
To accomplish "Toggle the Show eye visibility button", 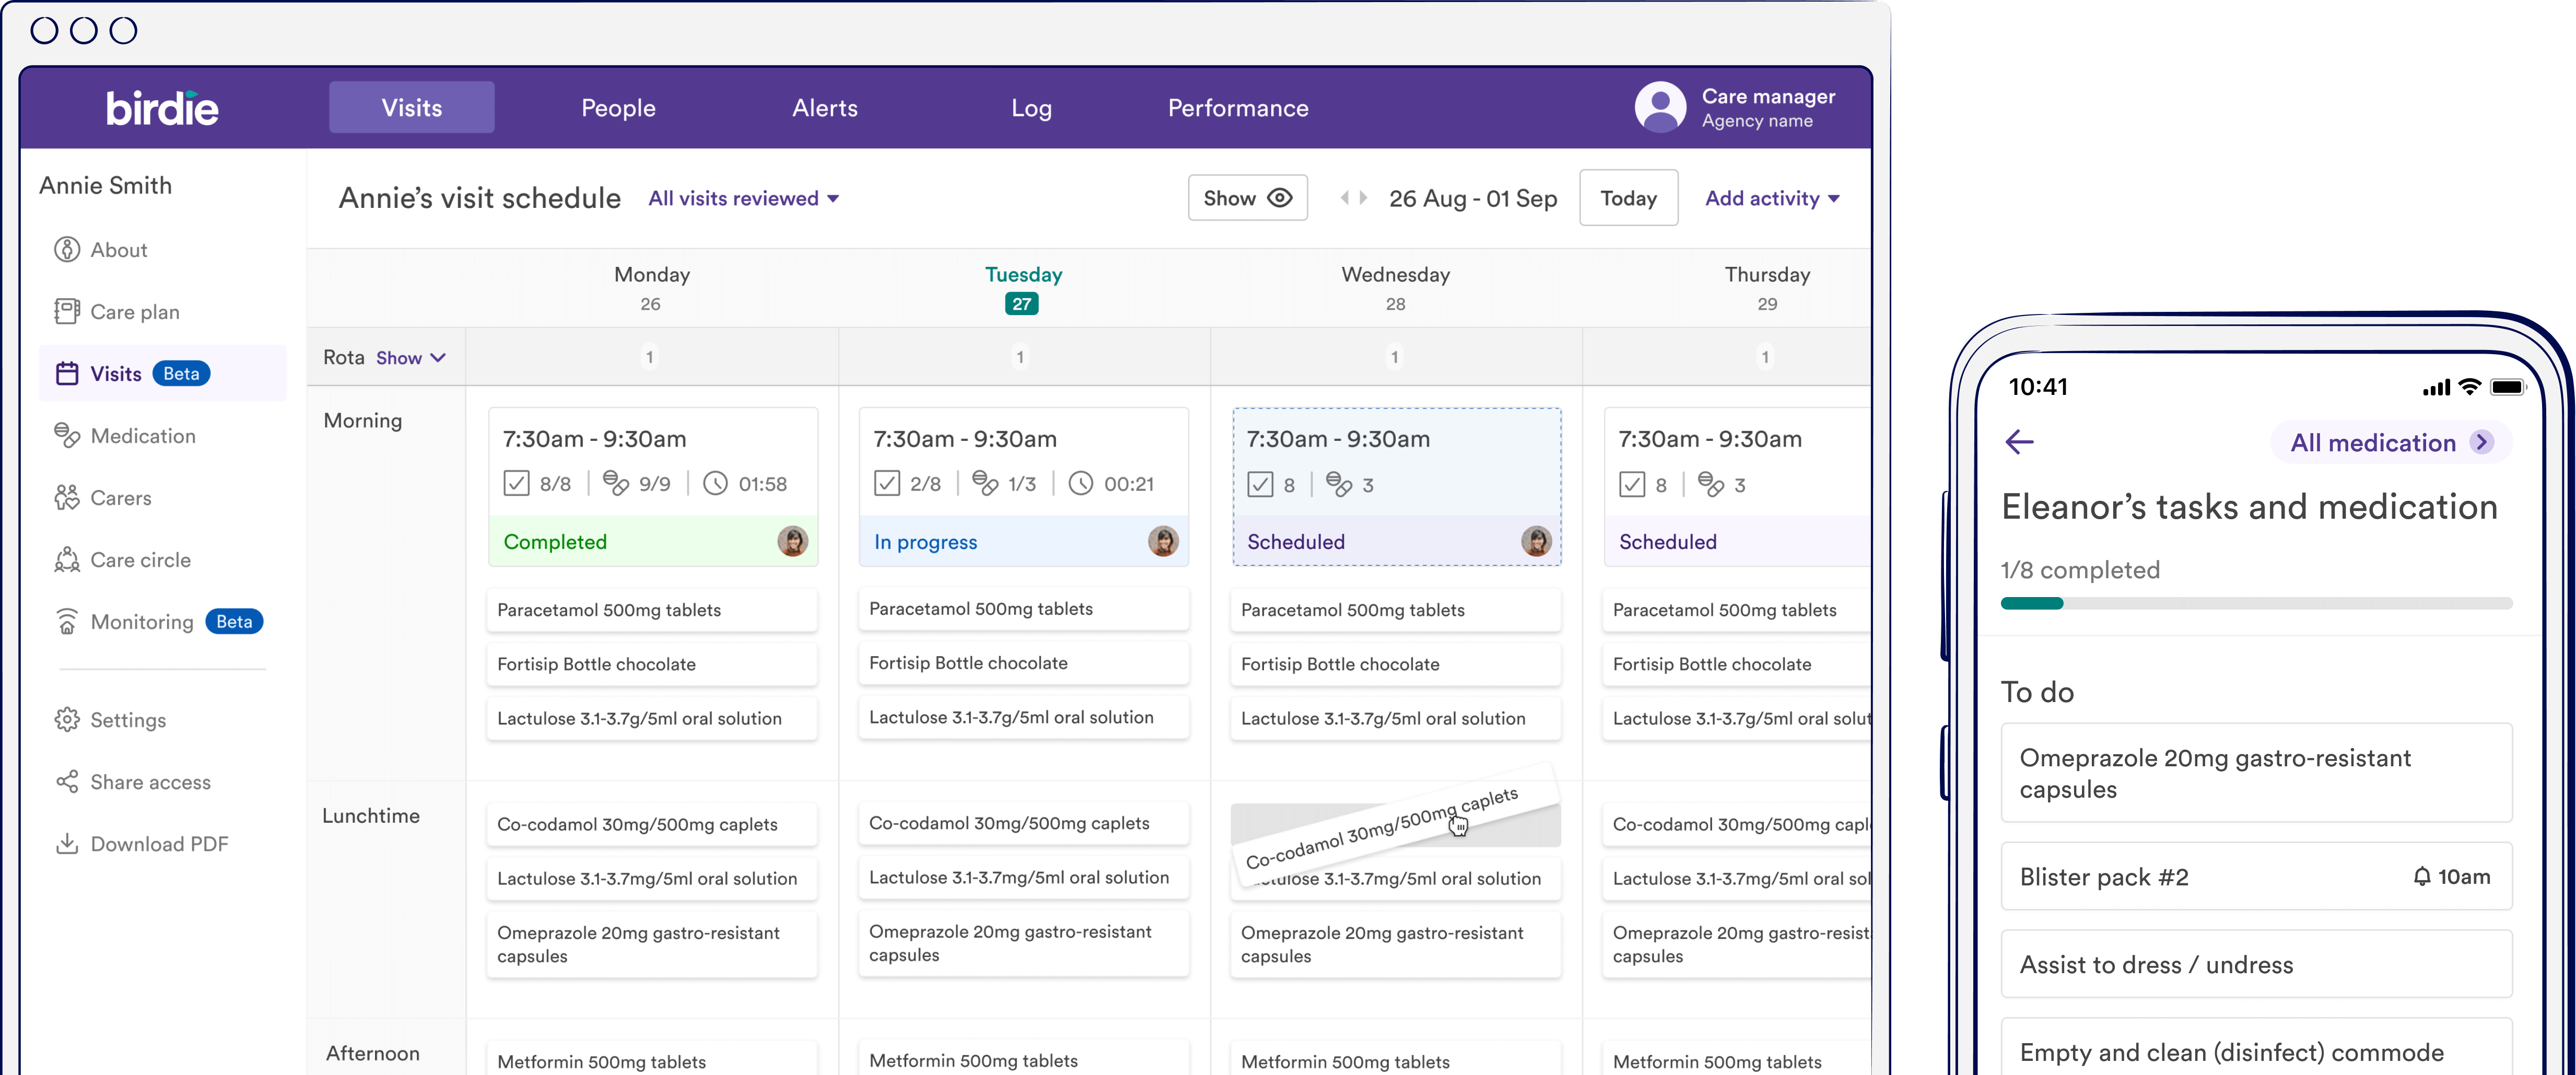I will point(1247,198).
